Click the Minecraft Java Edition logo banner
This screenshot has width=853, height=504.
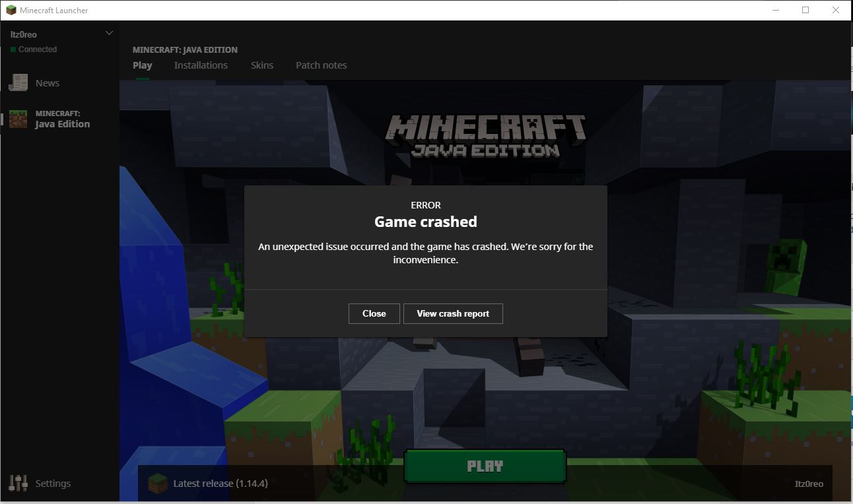(485, 136)
